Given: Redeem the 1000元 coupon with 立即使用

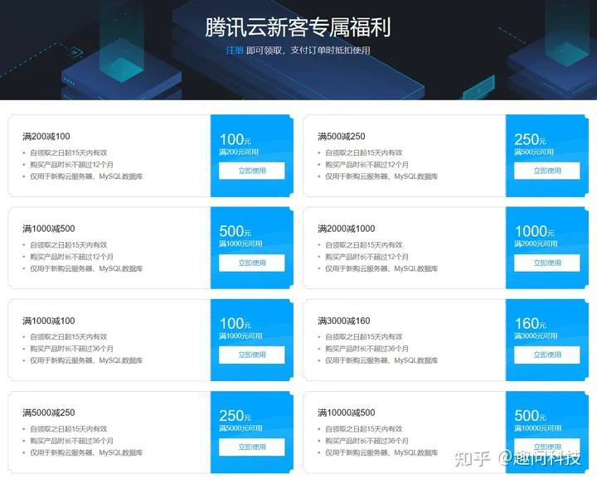Looking at the screenshot, I should tap(546, 263).
